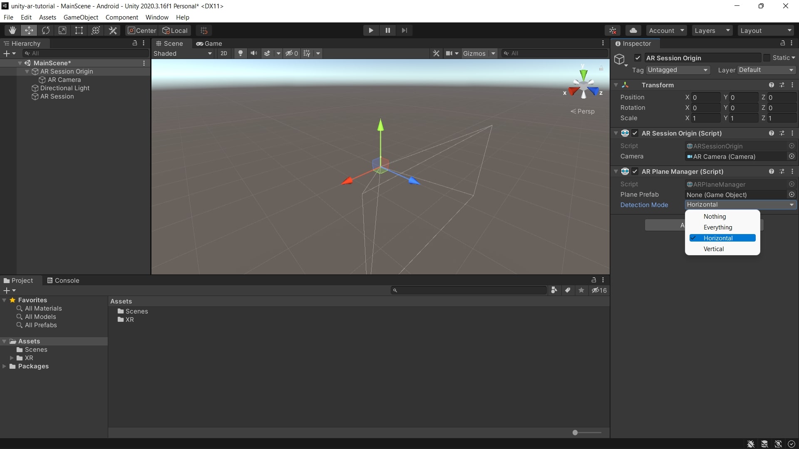Screen dimensions: 799x449
Task: Pick Plane Prefab object with target icon
Action: (792, 195)
